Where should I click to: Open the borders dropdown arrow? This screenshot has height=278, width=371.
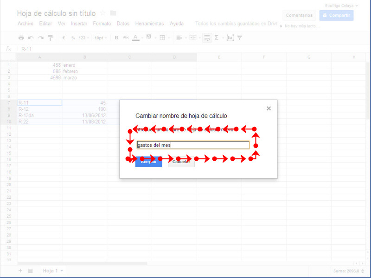click(x=169, y=38)
